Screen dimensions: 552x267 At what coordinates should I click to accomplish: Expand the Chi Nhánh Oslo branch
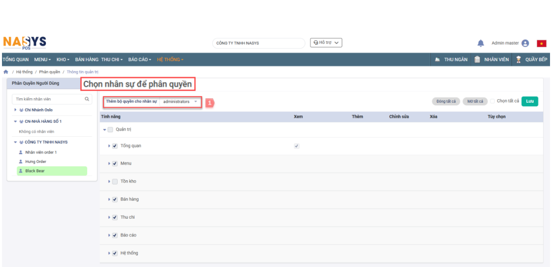tap(15, 110)
